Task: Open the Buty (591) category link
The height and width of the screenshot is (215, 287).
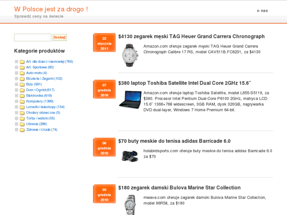Action: 34,84
